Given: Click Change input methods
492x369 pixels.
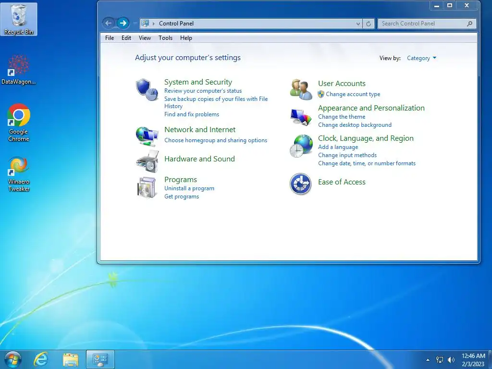Looking at the screenshot, I should [347, 155].
